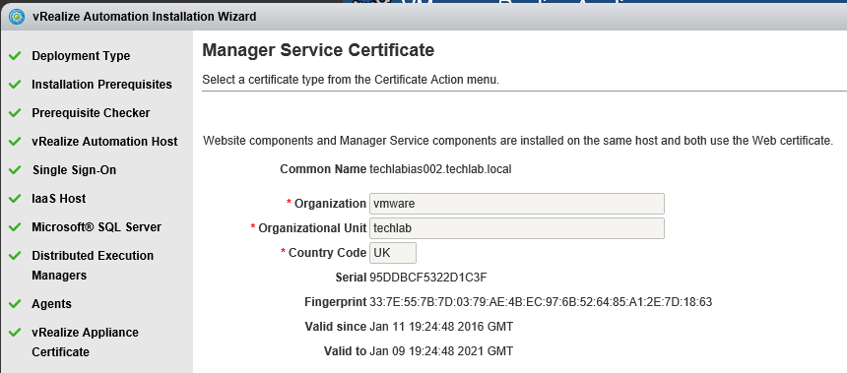The height and width of the screenshot is (373, 847).
Task: Click the green checkmark beside vRealize Appliance Certificate
Action: click(15, 332)
